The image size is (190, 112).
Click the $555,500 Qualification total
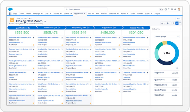tap(22, 32)
